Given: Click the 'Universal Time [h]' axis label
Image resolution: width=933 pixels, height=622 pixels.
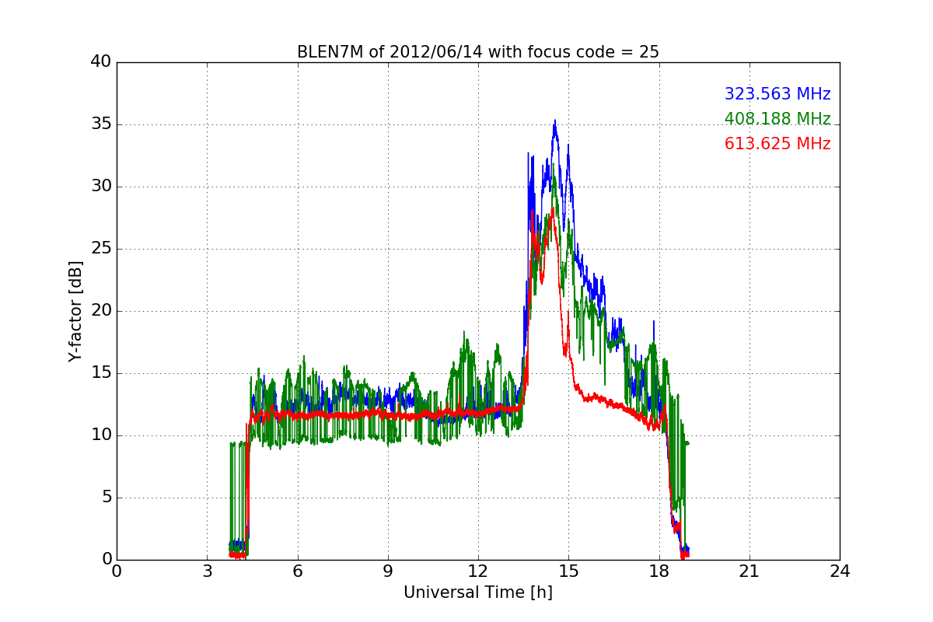Looking at the screenshot, I should click(x=478, y=592).
